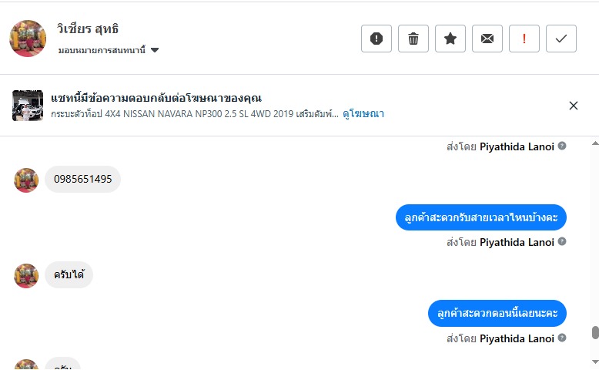Close the ad reply banner

click(x=574, y=106)
